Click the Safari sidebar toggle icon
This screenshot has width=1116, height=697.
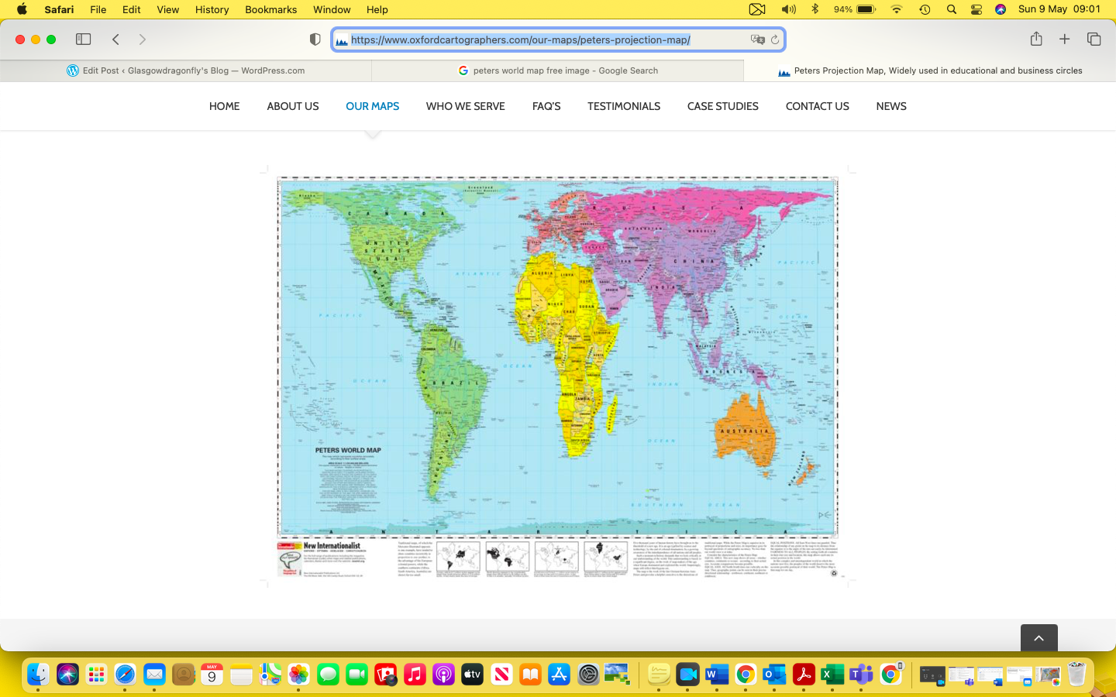click(x=83, y=39)
